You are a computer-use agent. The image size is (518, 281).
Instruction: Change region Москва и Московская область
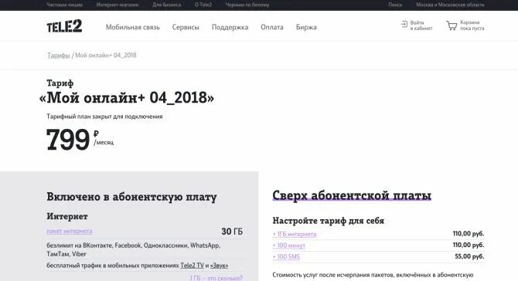[x=450, y=5]
